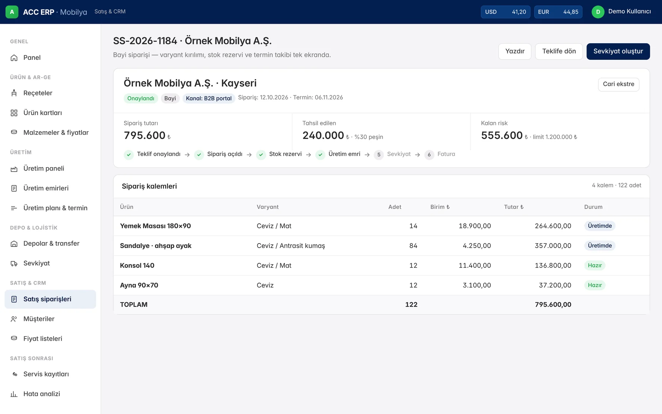The height and width of the screenshot is (414, 662).
Task: Click the Onaylandı status badge
Action: (x=141, y=99)
